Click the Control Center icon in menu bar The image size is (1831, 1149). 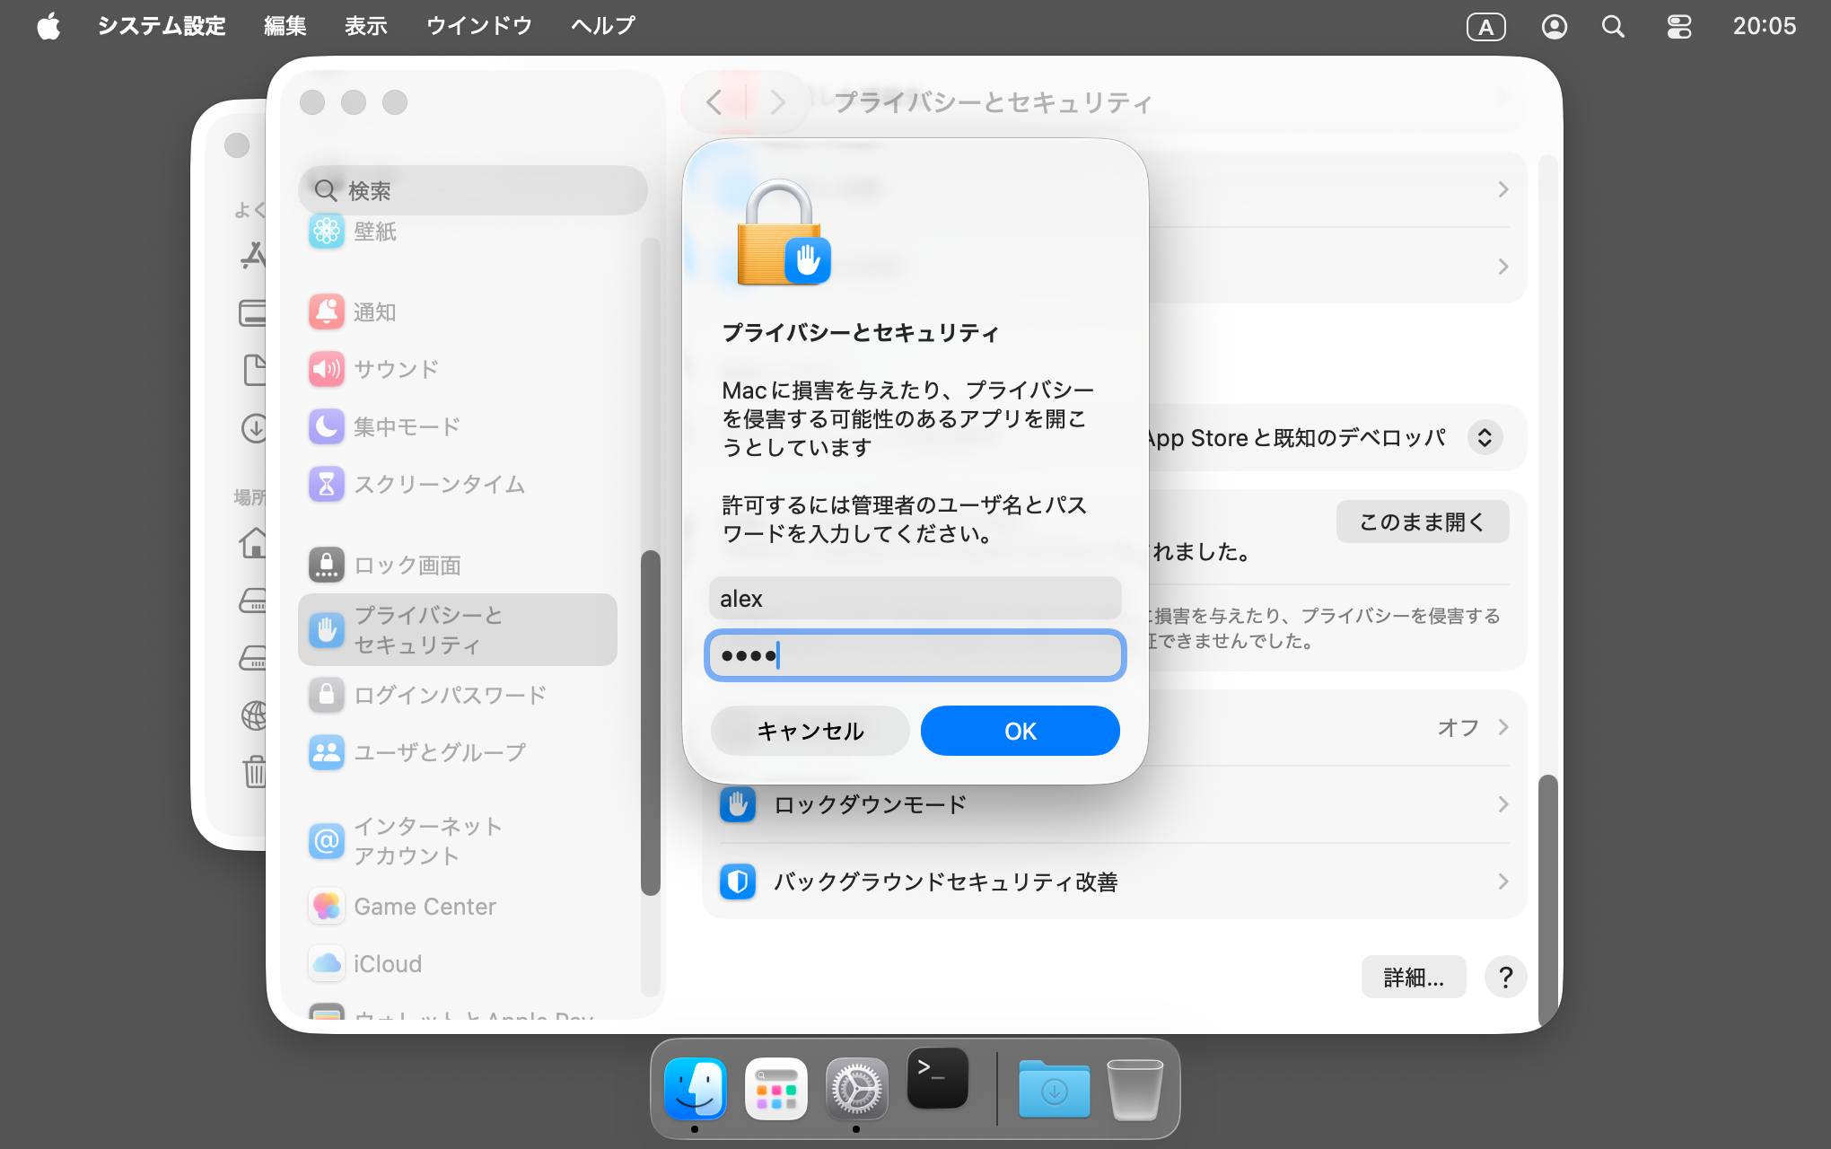coord(1678,27)
